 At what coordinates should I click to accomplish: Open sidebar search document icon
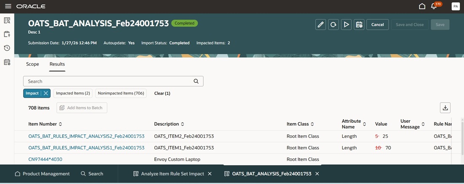7,20
